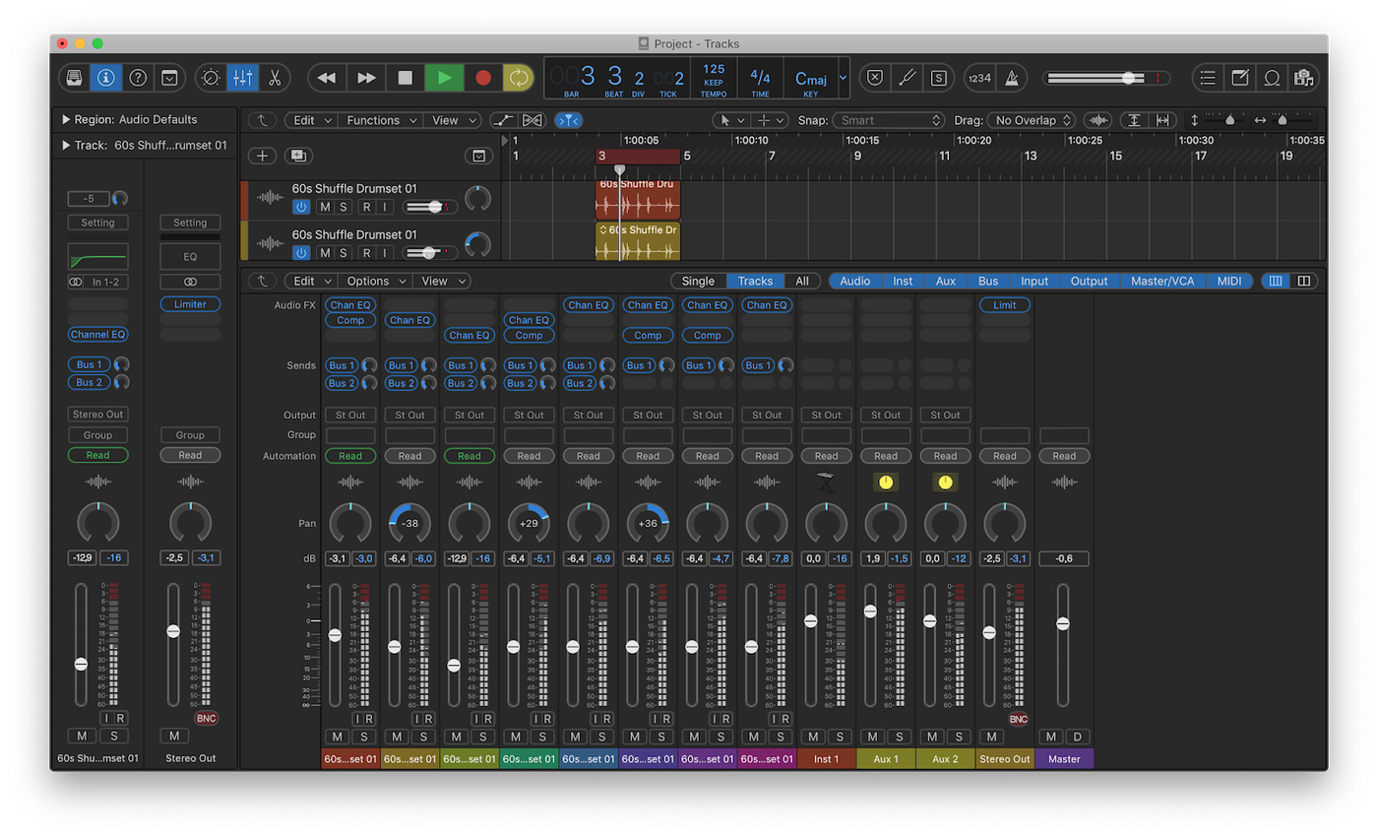Enable the 1234 Count-in button
The height and width of the screenshot is (837, 1378).
point(979,77)
